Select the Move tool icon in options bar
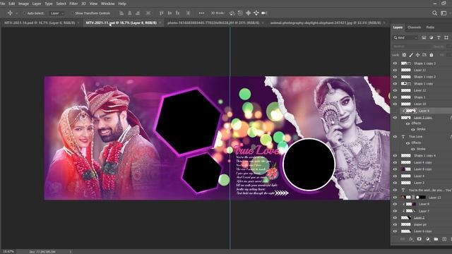 point(10,13)
